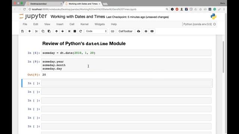Click the notebook vertical scrollbar
Screen dimensions: 239x134
pyautogui.click(x=223, y=57)
